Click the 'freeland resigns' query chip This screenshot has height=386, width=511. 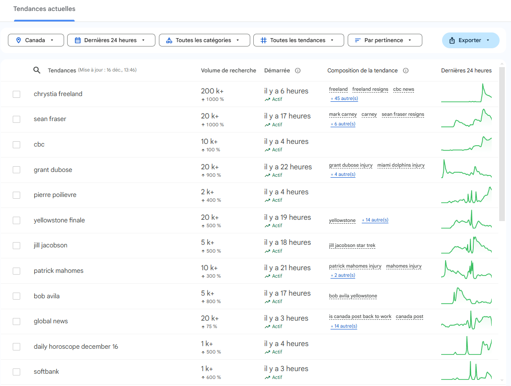point(370,89)
